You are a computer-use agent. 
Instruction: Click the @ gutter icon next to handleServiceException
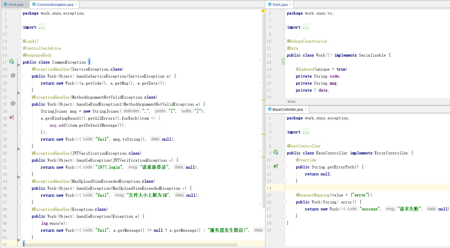(x=13, y=75)
